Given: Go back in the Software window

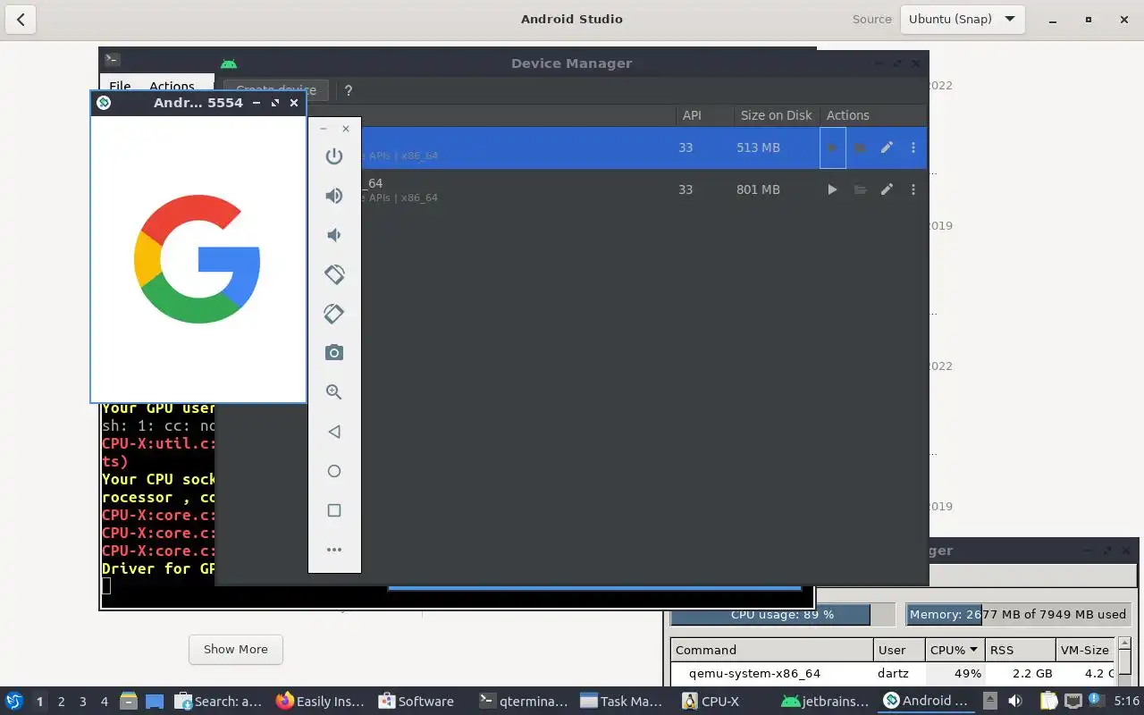Looking at the screenshot, I should point(21,19).
